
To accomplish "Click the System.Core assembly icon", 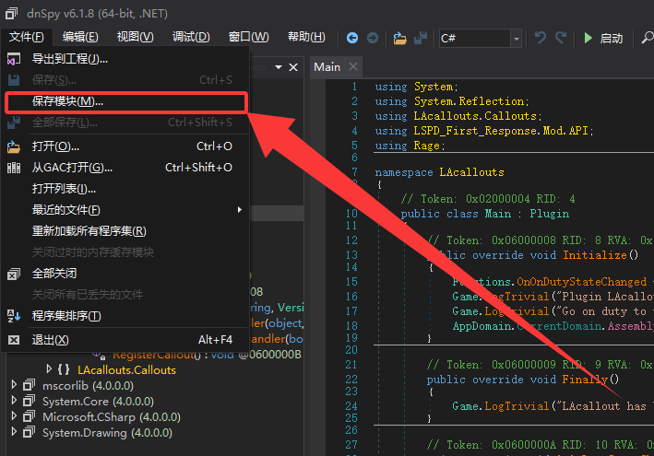I will (x=29, y=401).
